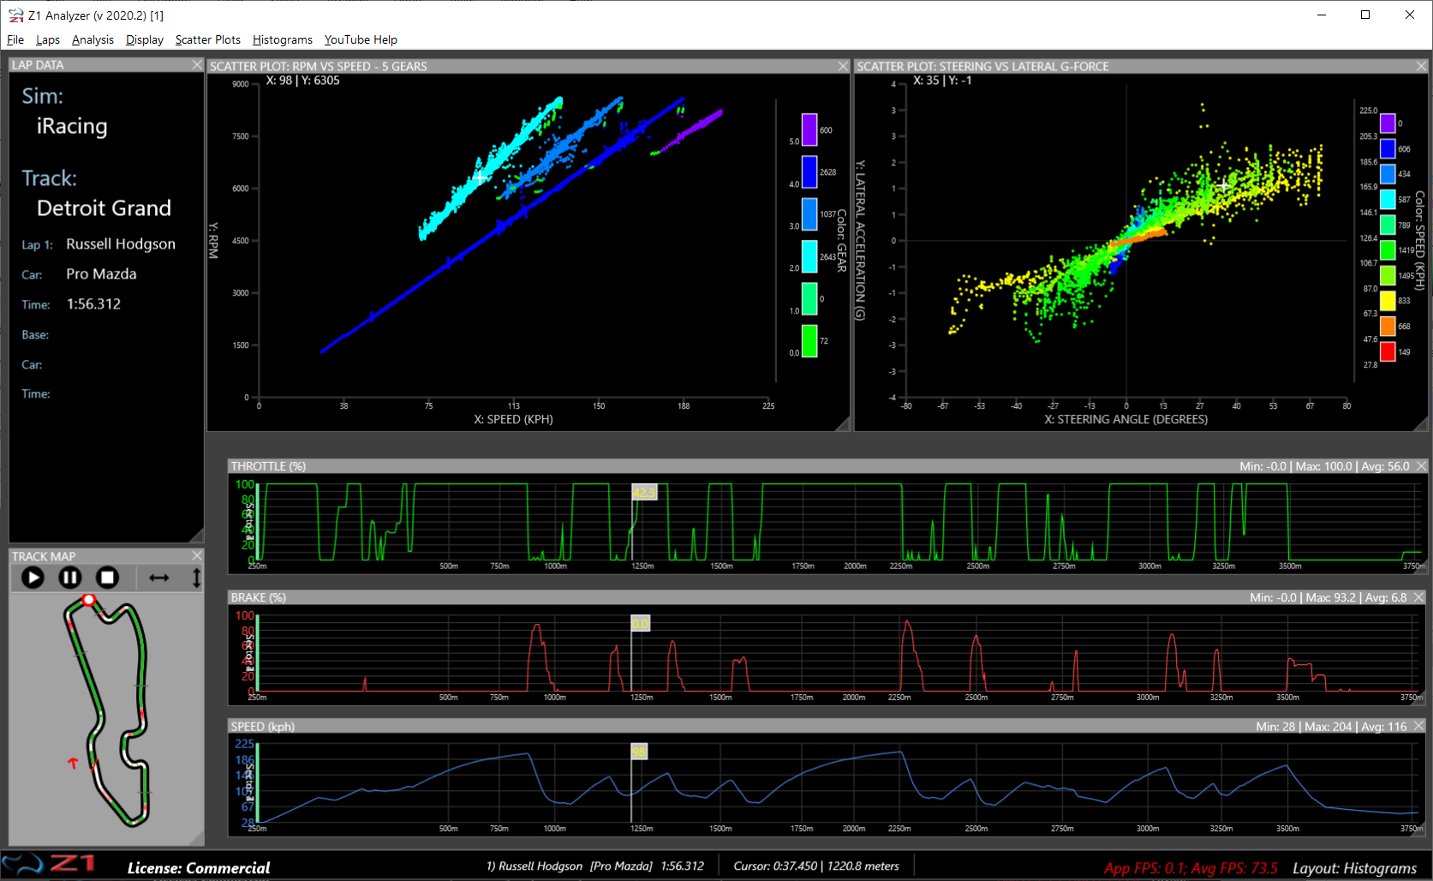This screenshot has width=1433, height=881.
Task: Click the Detroit Grand track name
Action: [104, 208]
